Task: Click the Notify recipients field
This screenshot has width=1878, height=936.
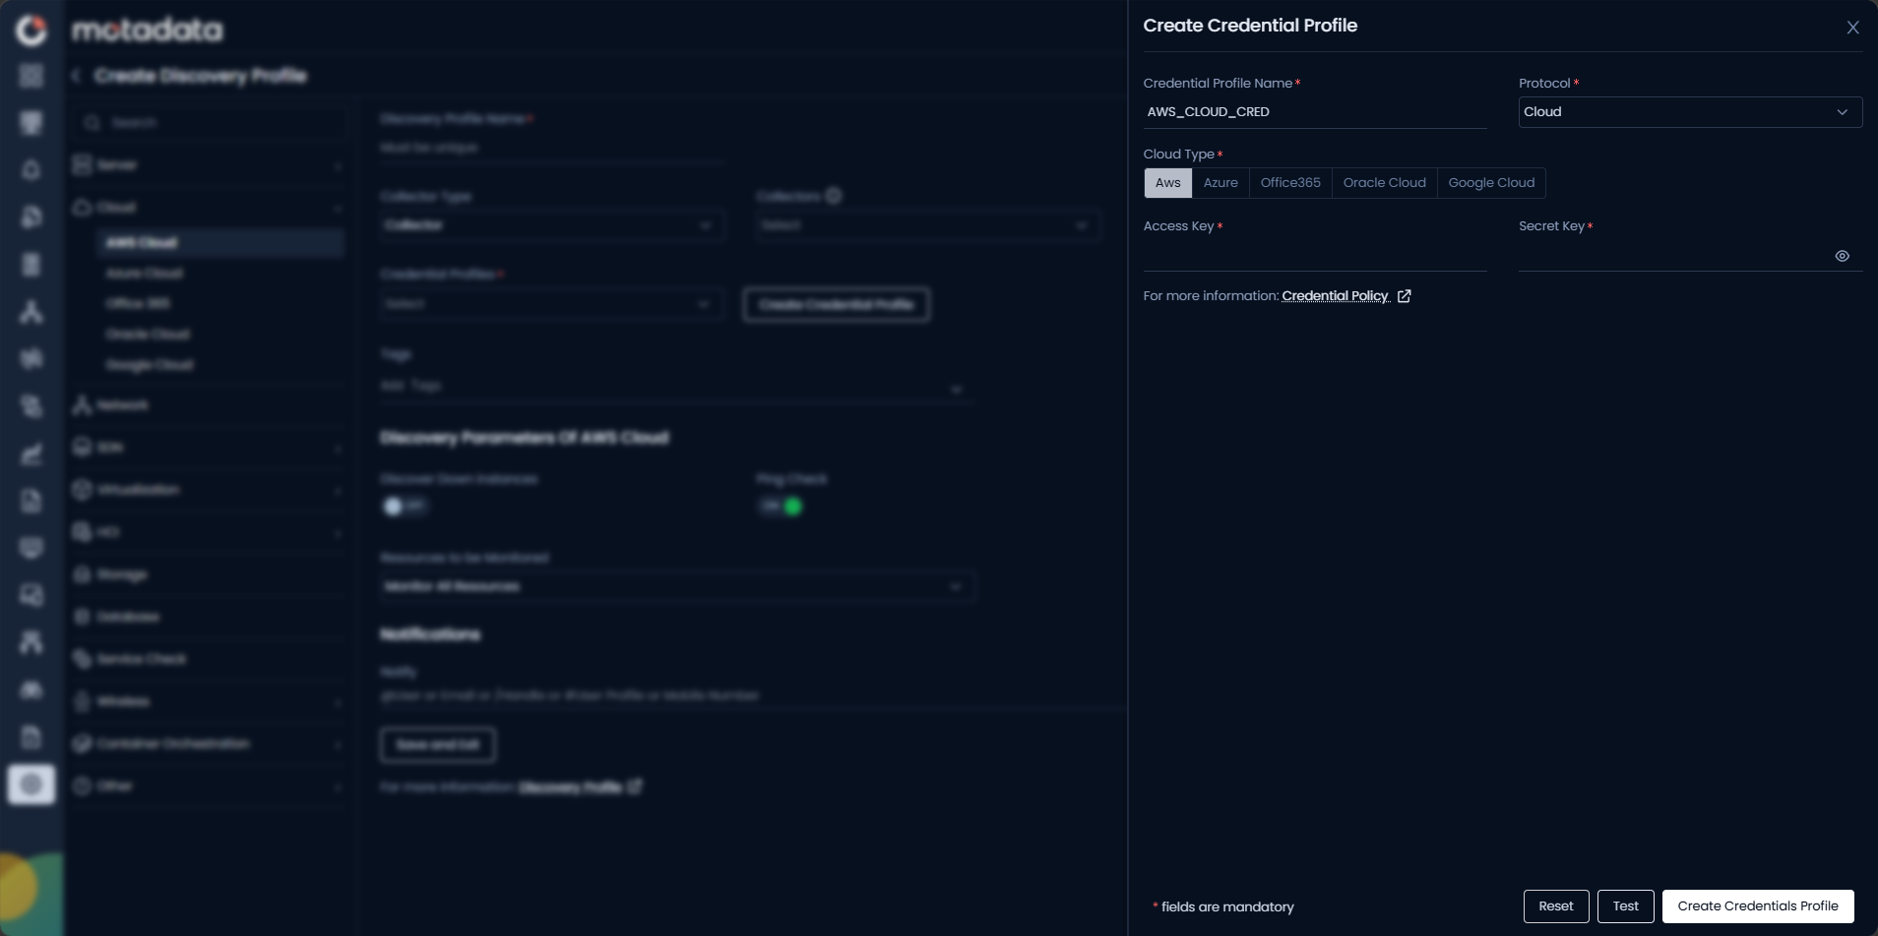Action: pos(752,696)
